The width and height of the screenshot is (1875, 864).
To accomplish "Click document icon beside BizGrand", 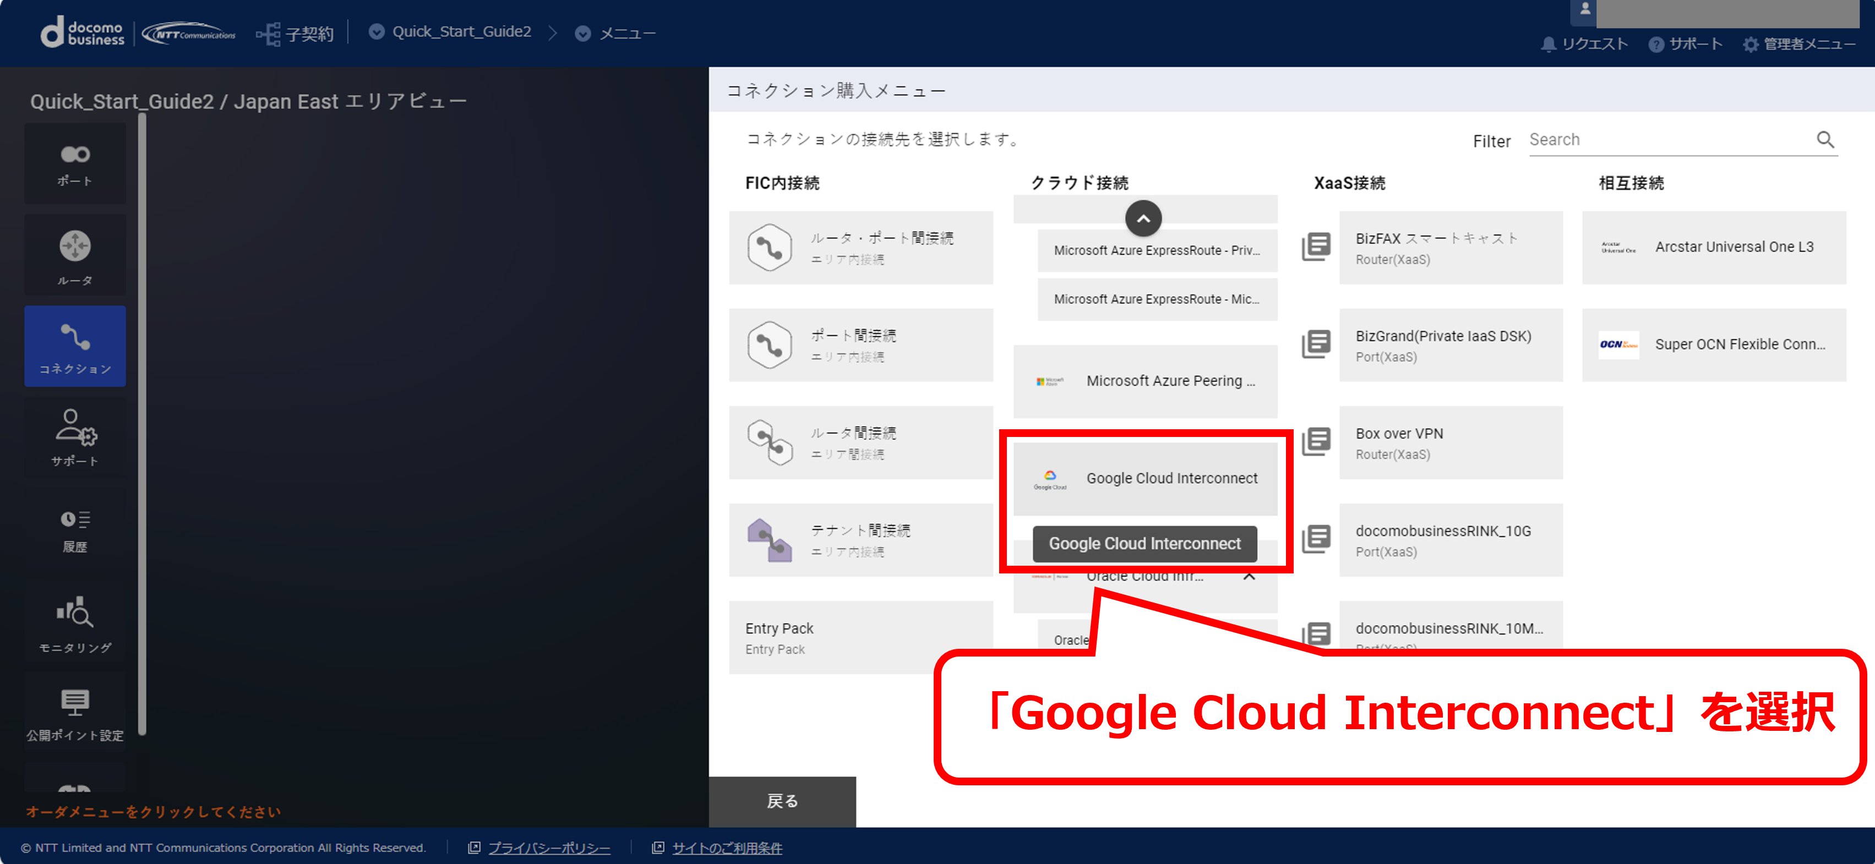I will [x=1316, y=344].
